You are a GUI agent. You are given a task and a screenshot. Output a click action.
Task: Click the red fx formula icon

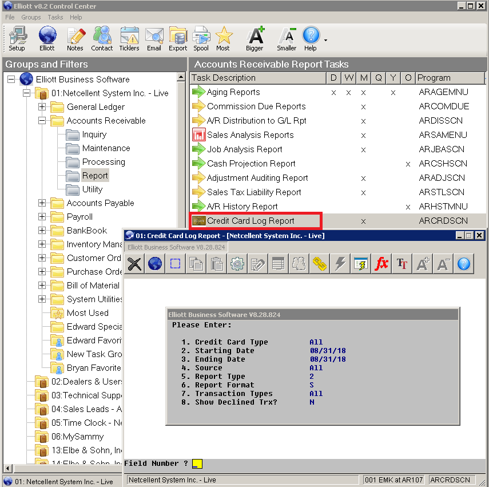point(381,264)
